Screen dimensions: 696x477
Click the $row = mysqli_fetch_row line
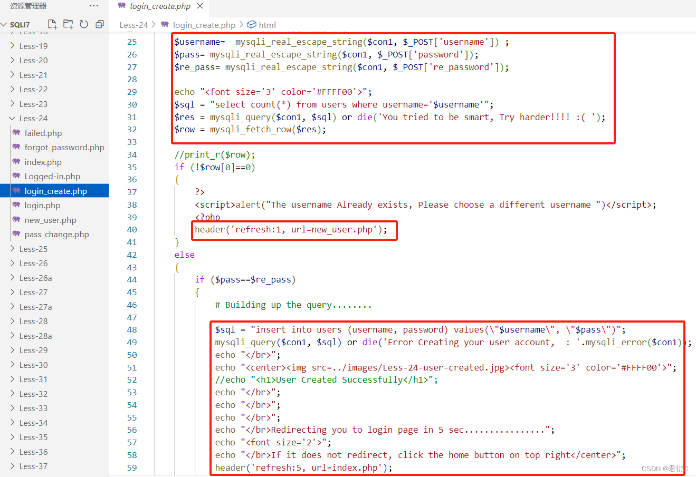[251, 130]
